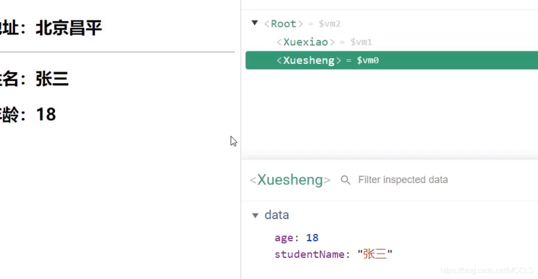Select the highlighted Xuesheng component row
This screenshot has width=538, height=279.
(x=308, y=61)
